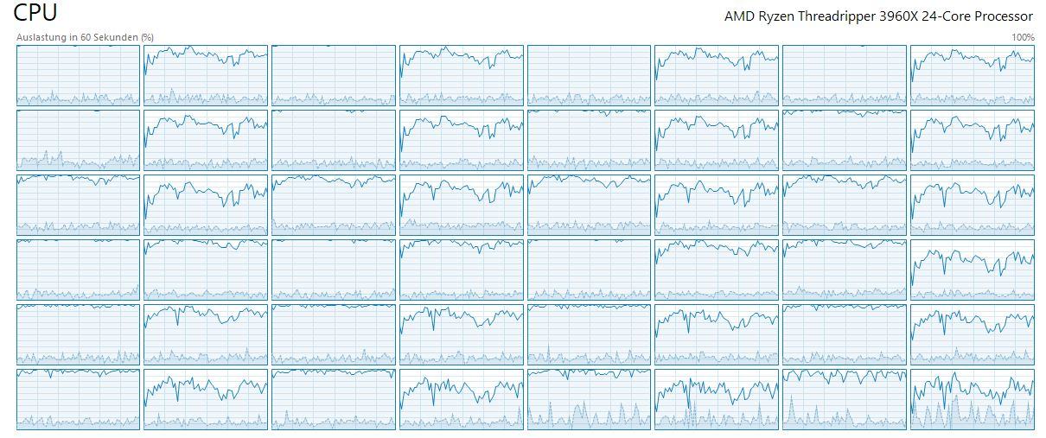Select the last core graph in the top row
Screen dimensions: 1046x438
tap(973, 75)
